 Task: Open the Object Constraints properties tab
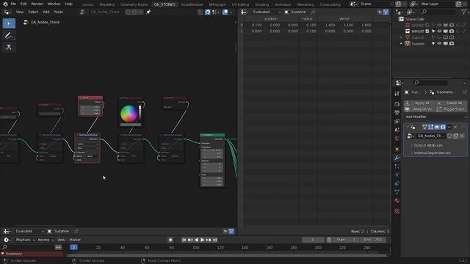(397, 183)
